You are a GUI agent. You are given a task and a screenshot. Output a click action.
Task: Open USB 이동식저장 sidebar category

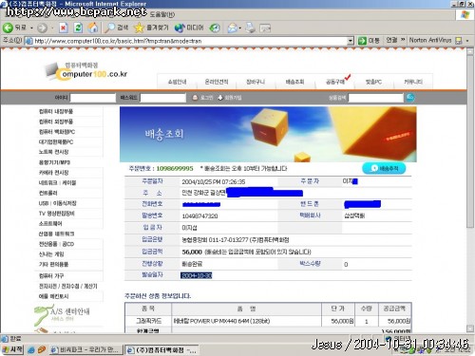point(57,203)
